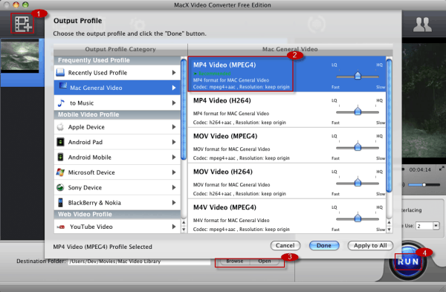Click quality slider for M4V Video (MPEG4)

358,218
